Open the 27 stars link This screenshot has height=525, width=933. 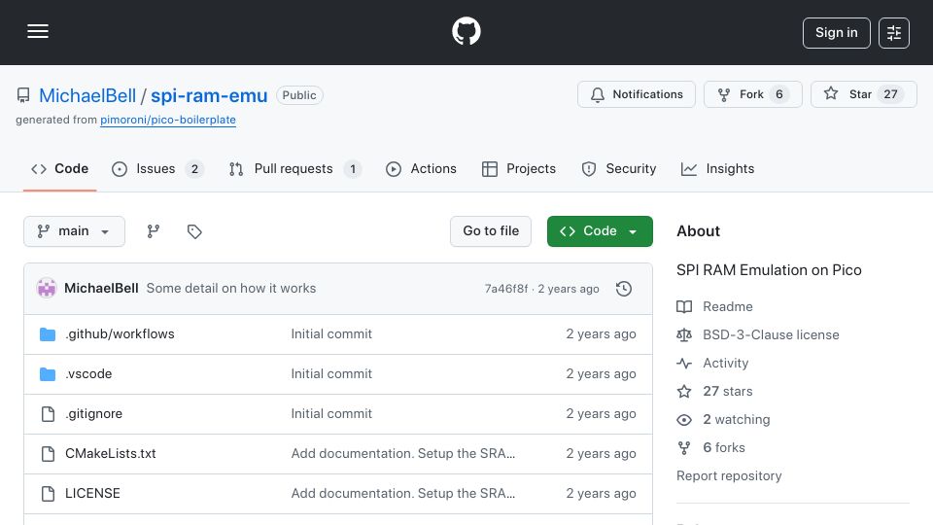tap(714, 392)
